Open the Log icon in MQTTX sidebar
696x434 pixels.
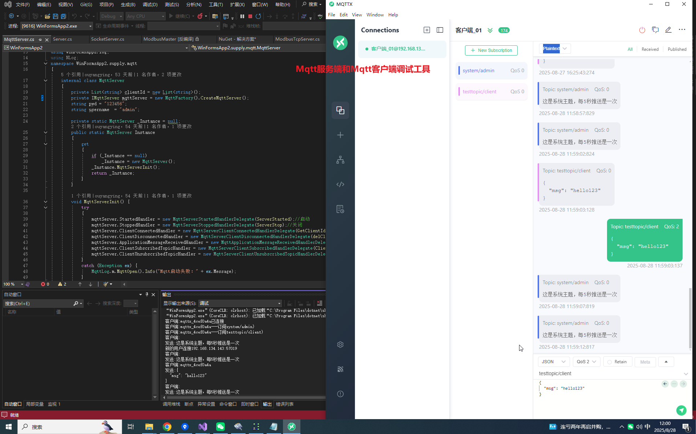(x=340, y=209)
